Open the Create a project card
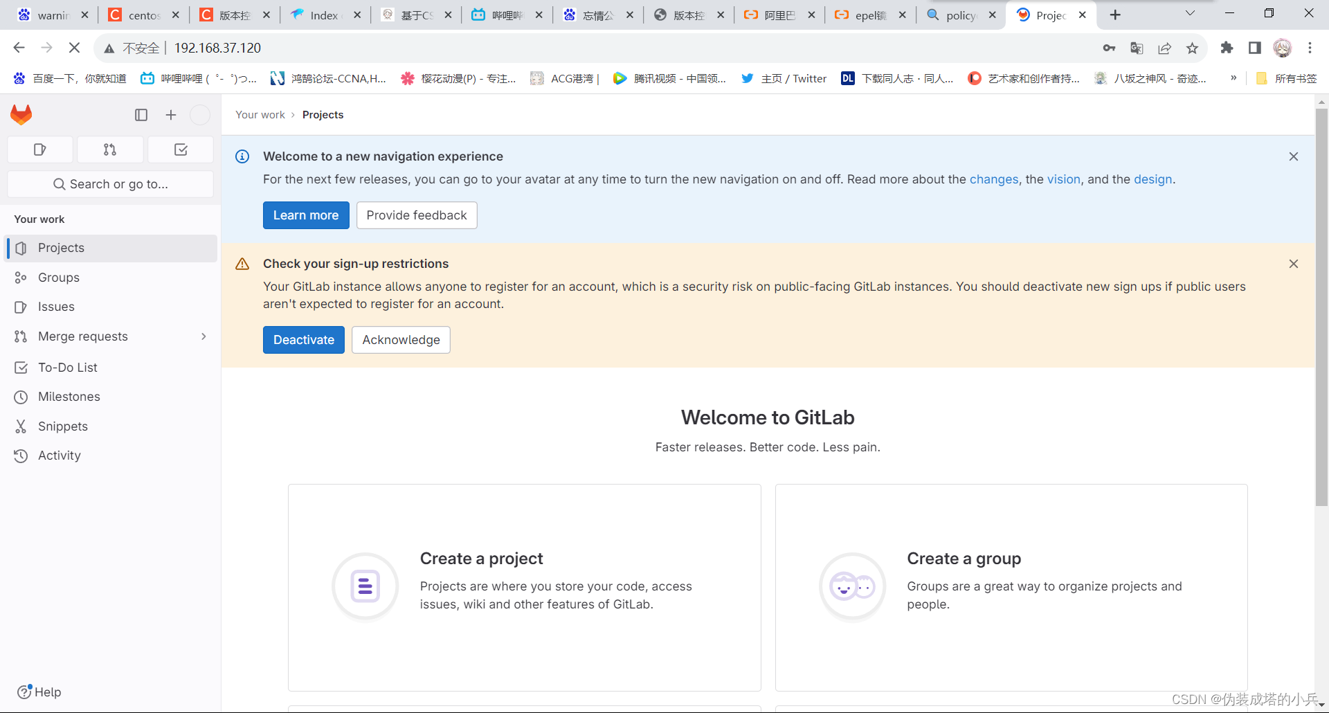 tap(525, 587)
